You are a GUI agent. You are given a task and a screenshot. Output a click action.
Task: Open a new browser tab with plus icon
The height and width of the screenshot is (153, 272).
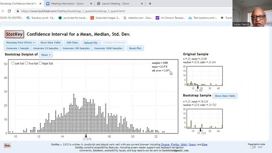click(150, 3)
